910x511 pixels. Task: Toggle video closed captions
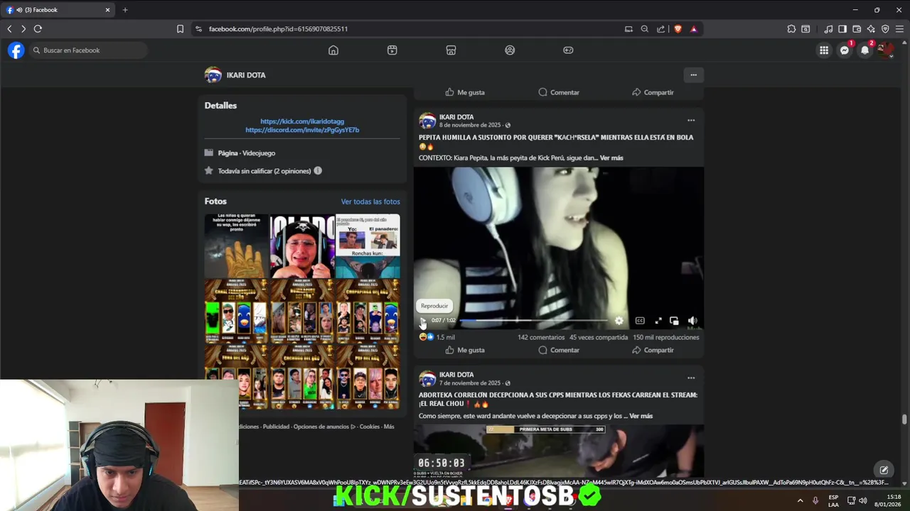point(640,321)
